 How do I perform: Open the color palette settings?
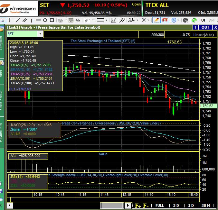coord(185,20)
